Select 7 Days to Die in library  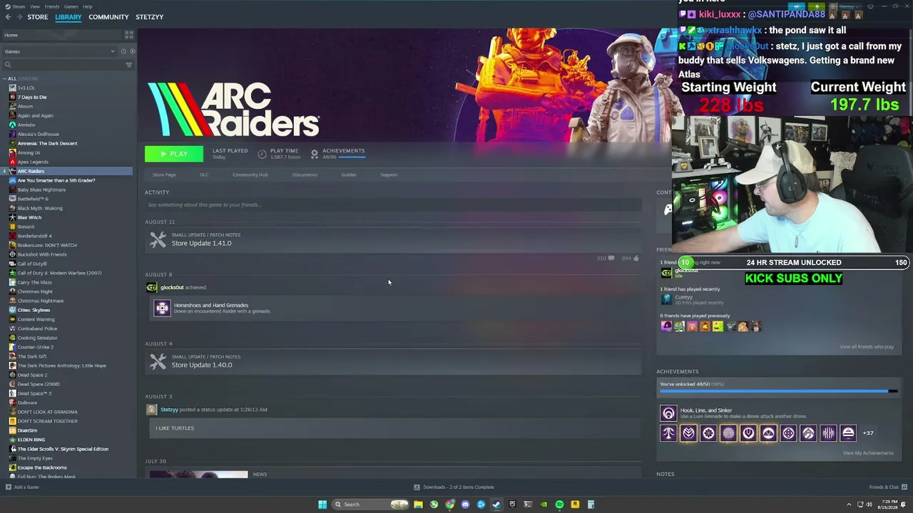32,97
